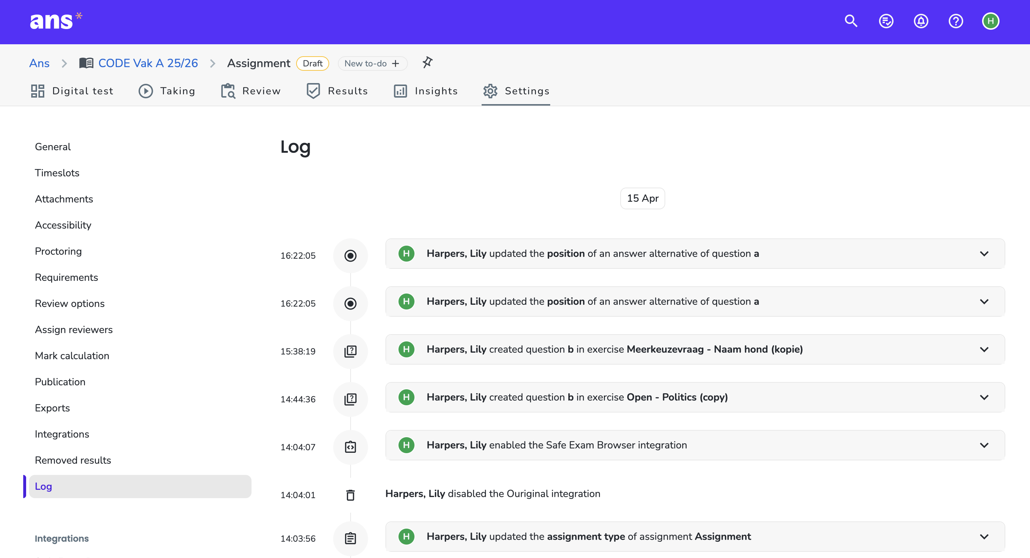The width and height of the screenshot is (1030, 558).
Task: Click the H avatar in the Safe Exam Browser entry
Action: 406,445
